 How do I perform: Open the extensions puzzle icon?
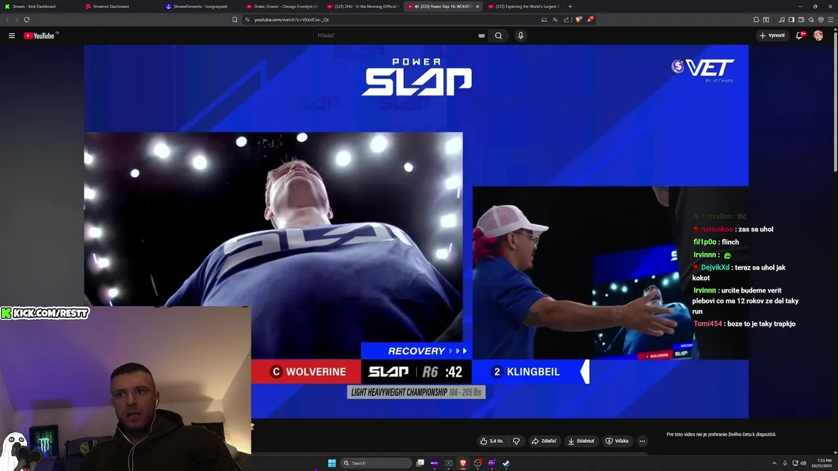pos(756,20)
